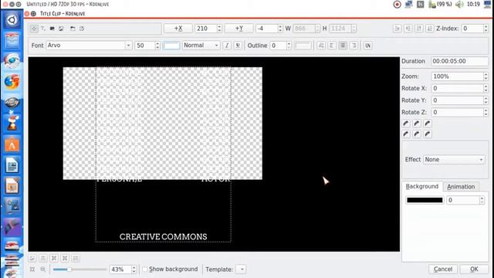Click the X position value 210 field
The image size is (494, 278).
coord(206,29)
